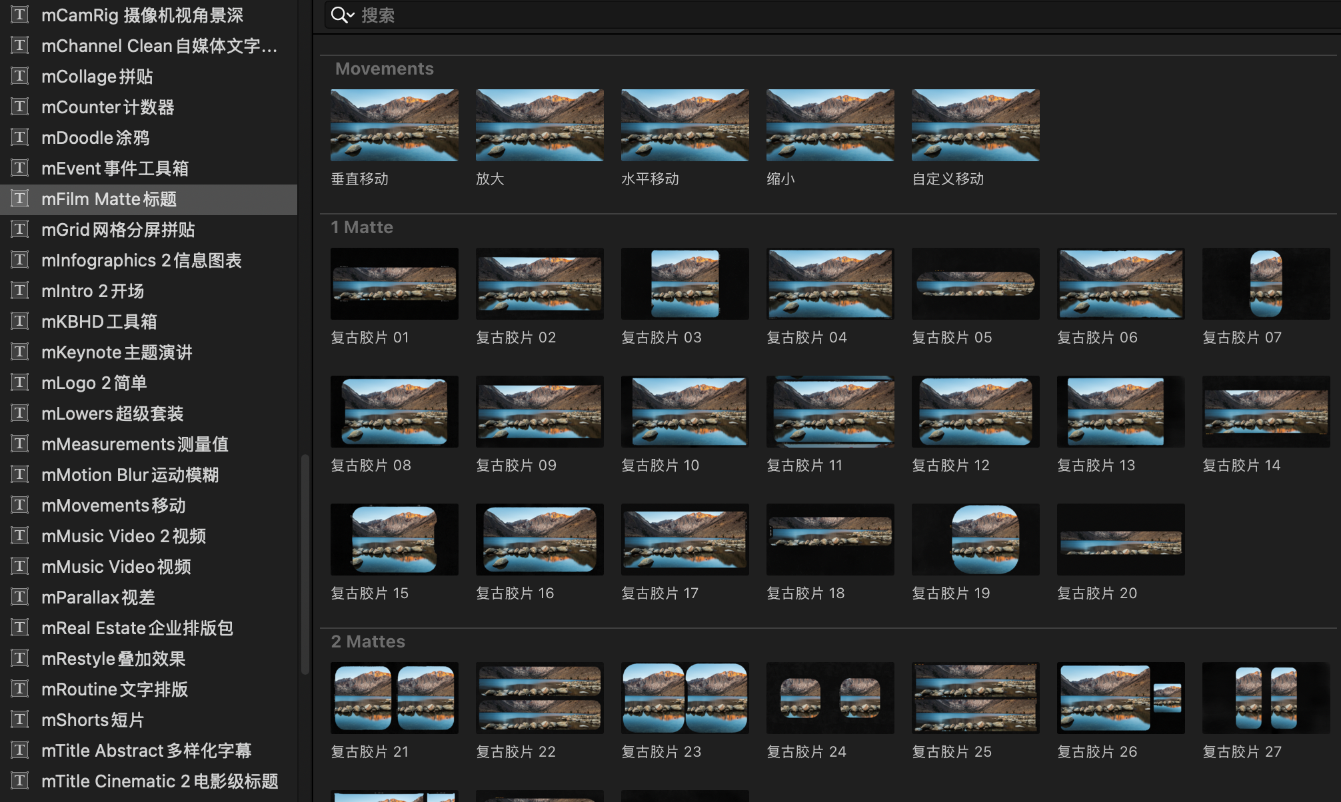Image resolution: width=1341 pixels, height=802 pixels.
Task: Pick the 复古胶片 23 two-matte thumbnail
Action: 685,698
